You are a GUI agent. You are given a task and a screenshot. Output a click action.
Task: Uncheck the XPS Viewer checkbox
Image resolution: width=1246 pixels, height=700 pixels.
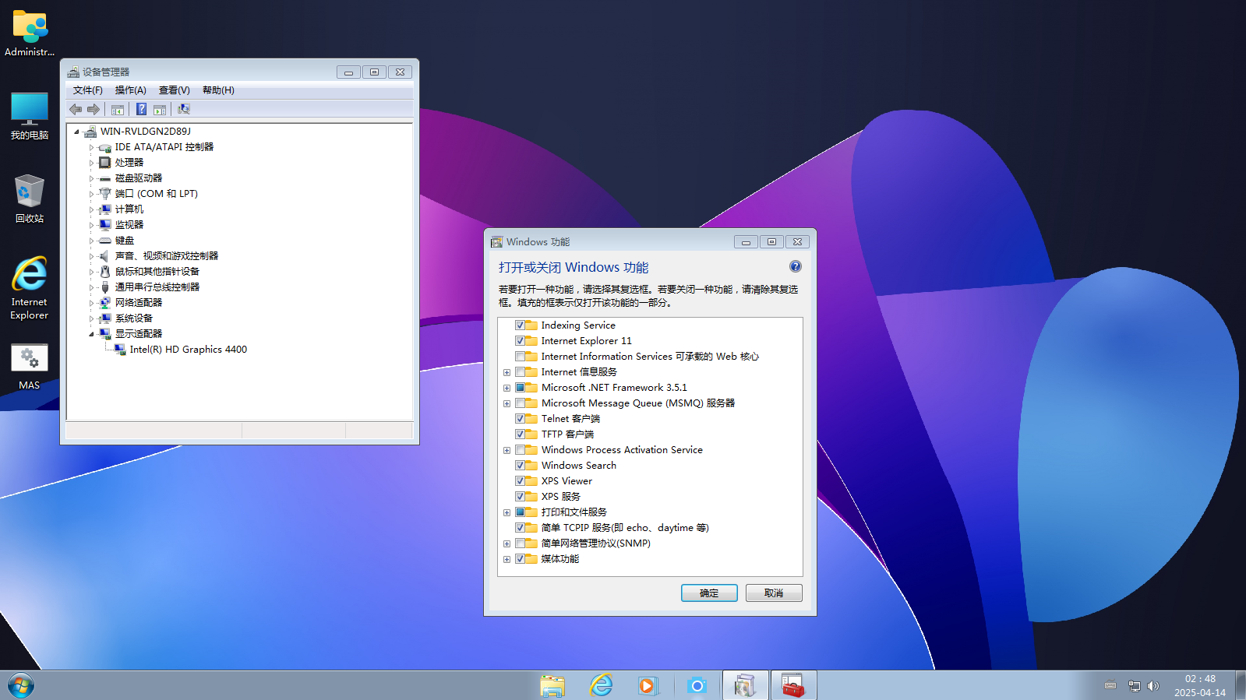520,481
